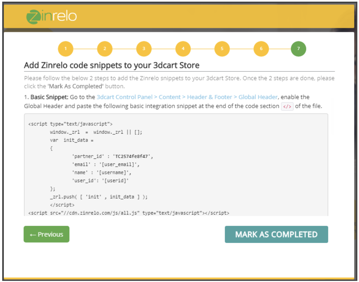Open the Header & Footer link

(x=210, y=97)
